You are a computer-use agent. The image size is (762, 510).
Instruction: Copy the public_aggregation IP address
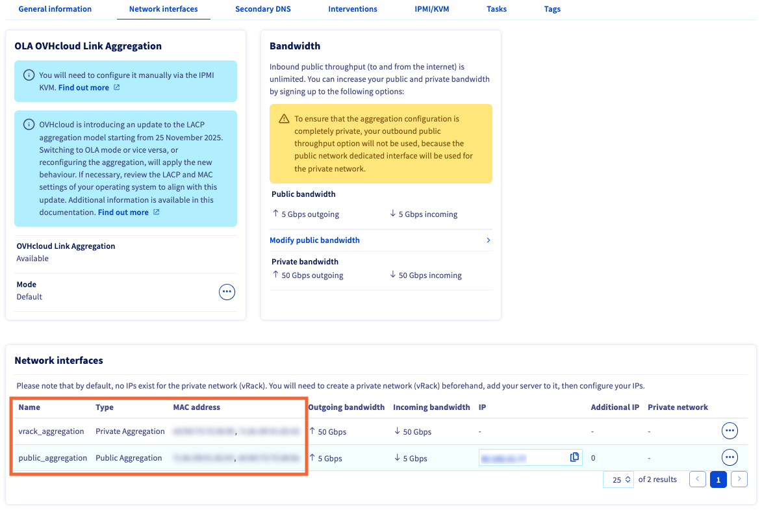(574, 457)
